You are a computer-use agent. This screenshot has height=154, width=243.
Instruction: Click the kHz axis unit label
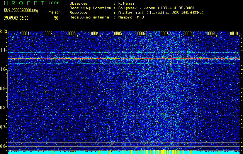[x=3, y=31]
